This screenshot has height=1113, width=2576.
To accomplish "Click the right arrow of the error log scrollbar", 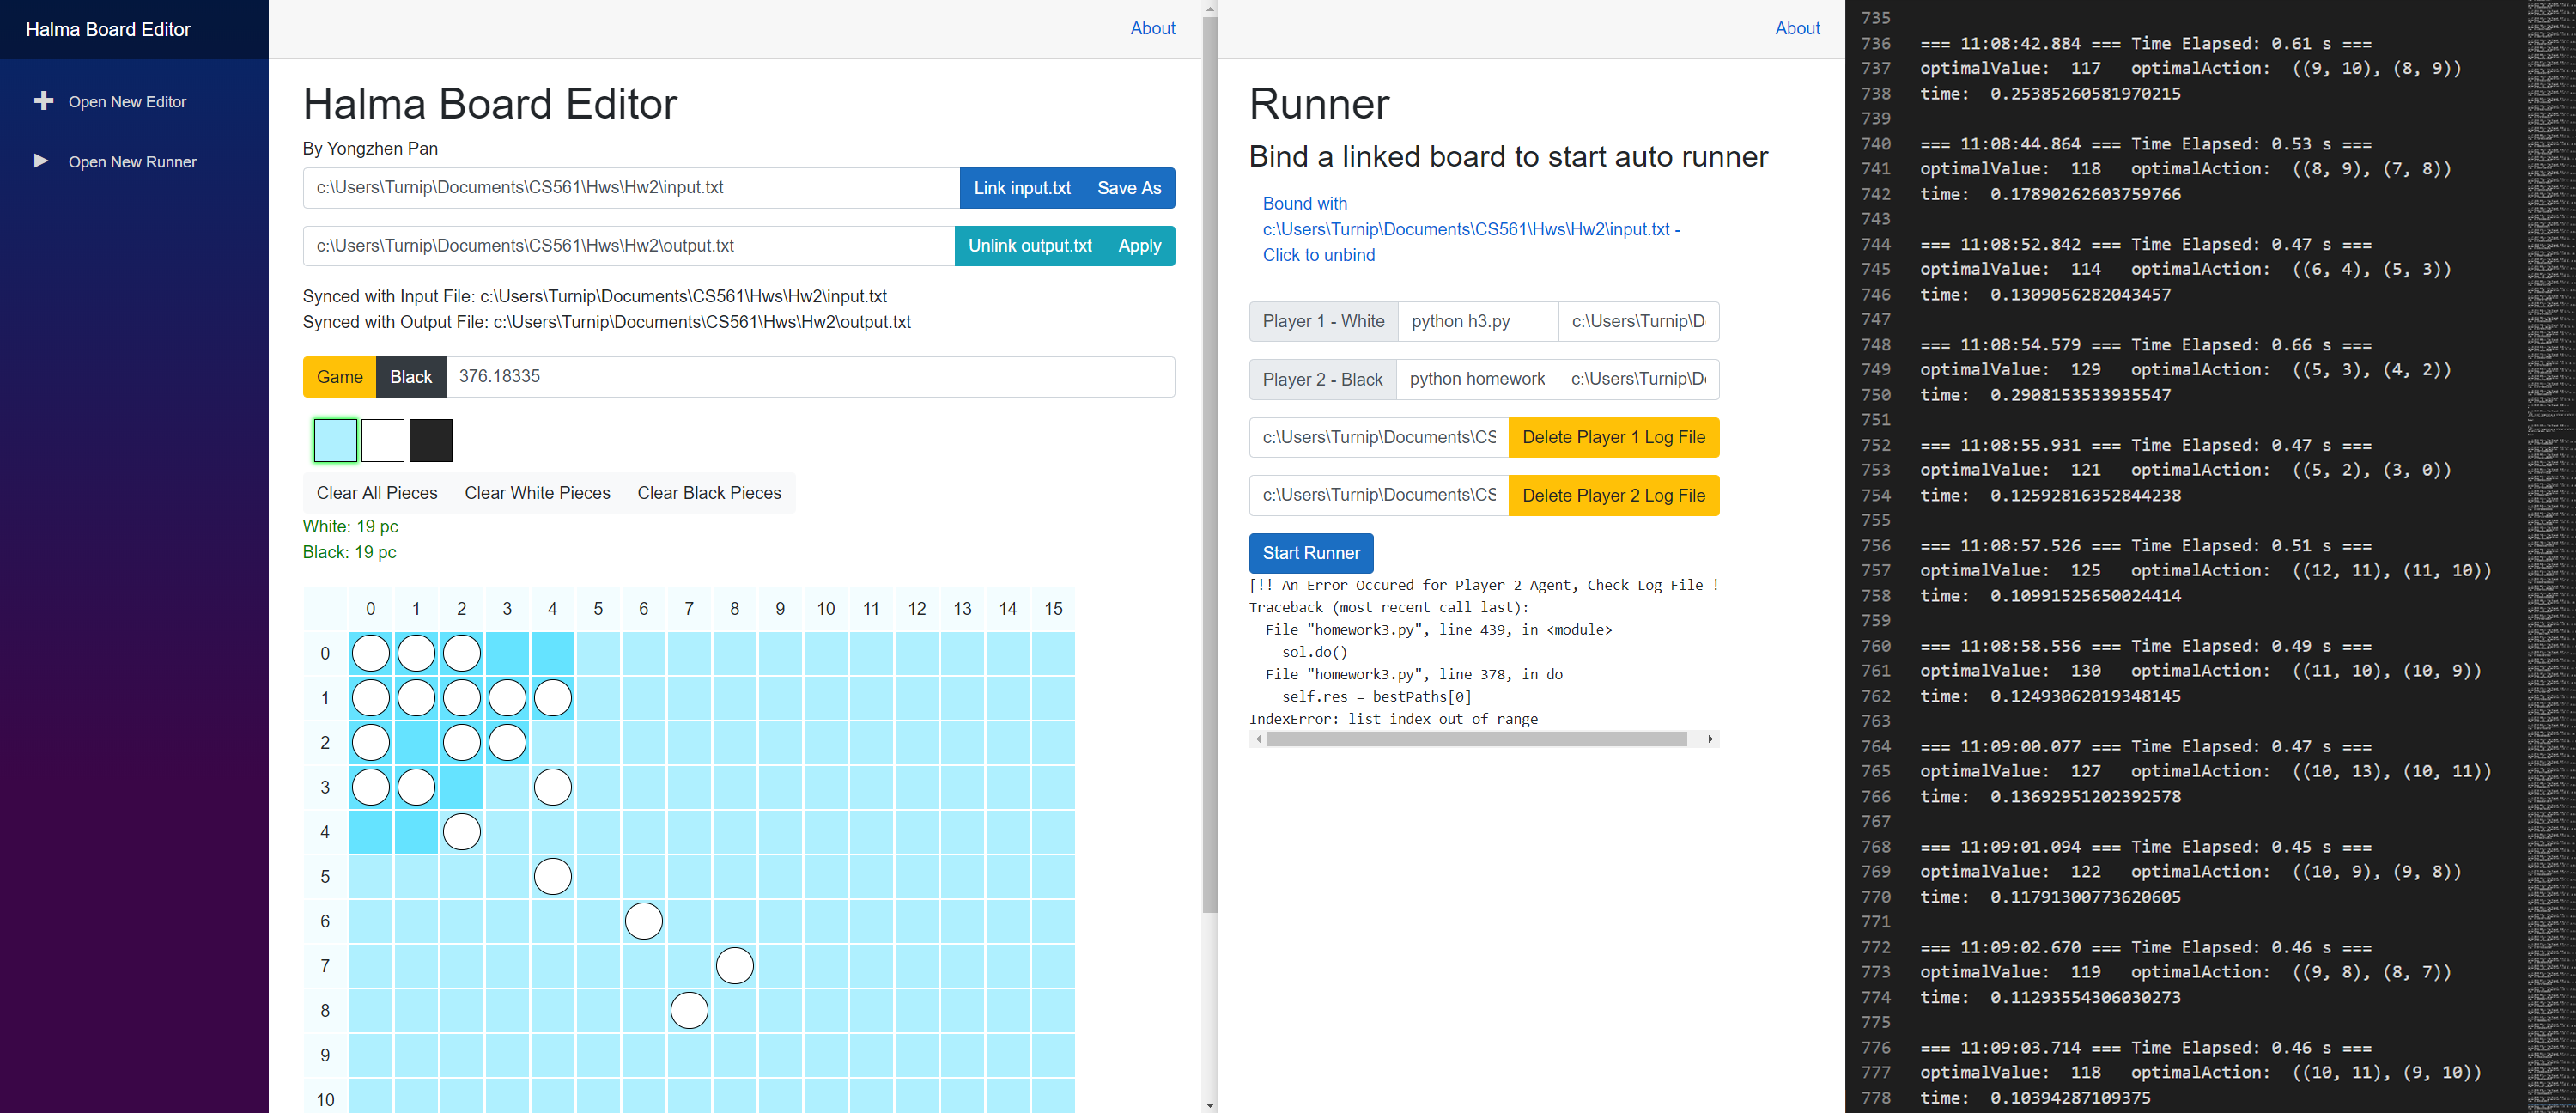I will [x=1710, y=739].
